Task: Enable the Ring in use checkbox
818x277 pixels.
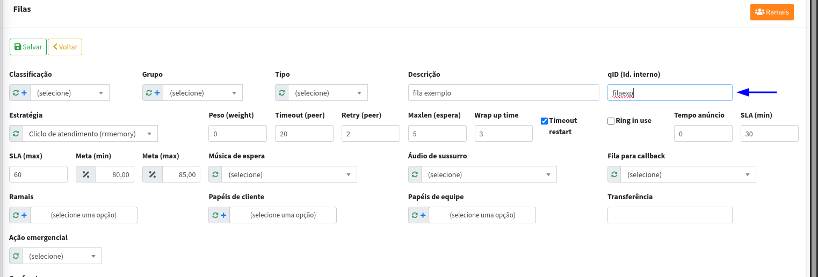Action: [x=611, y=121]
